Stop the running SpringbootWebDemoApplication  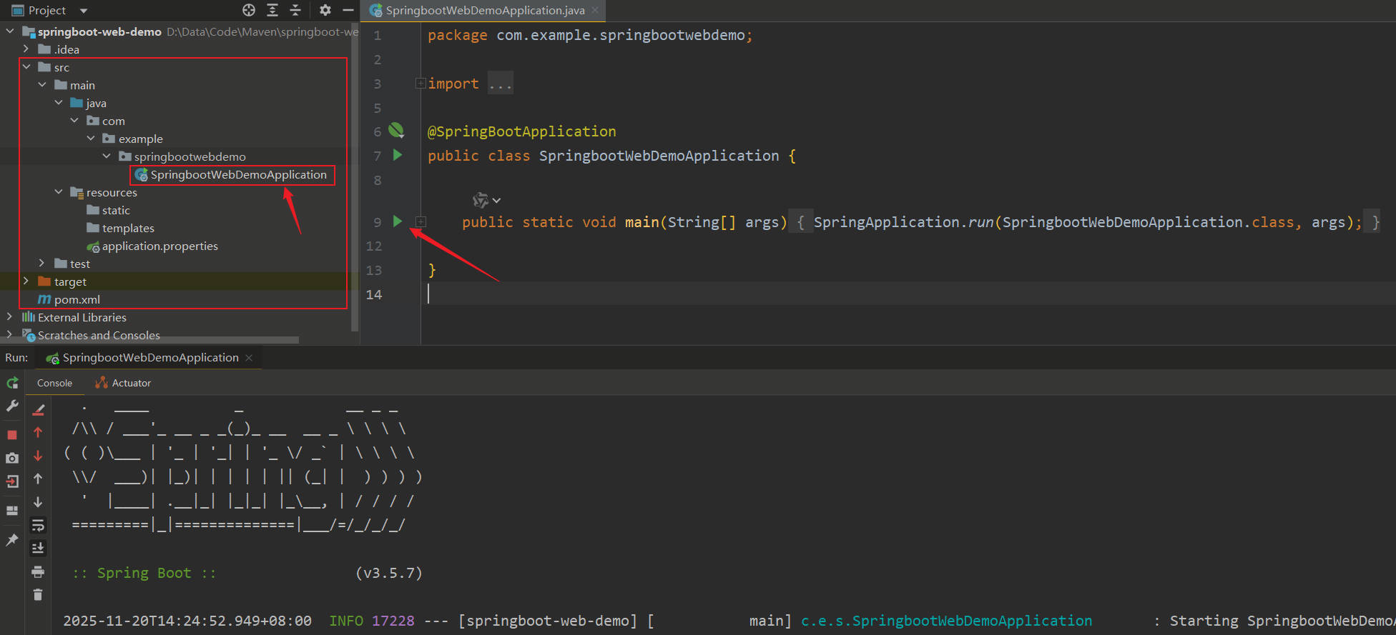click(12, 434)
